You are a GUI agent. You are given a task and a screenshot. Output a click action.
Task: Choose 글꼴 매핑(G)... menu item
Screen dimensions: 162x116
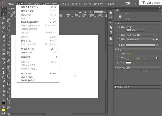[37, 77]
